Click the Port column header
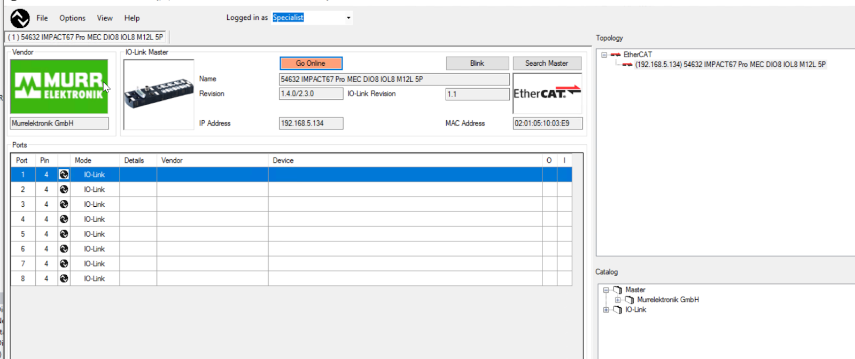The height and width of the screenshot is (359, 855). [x=23, y=160]
